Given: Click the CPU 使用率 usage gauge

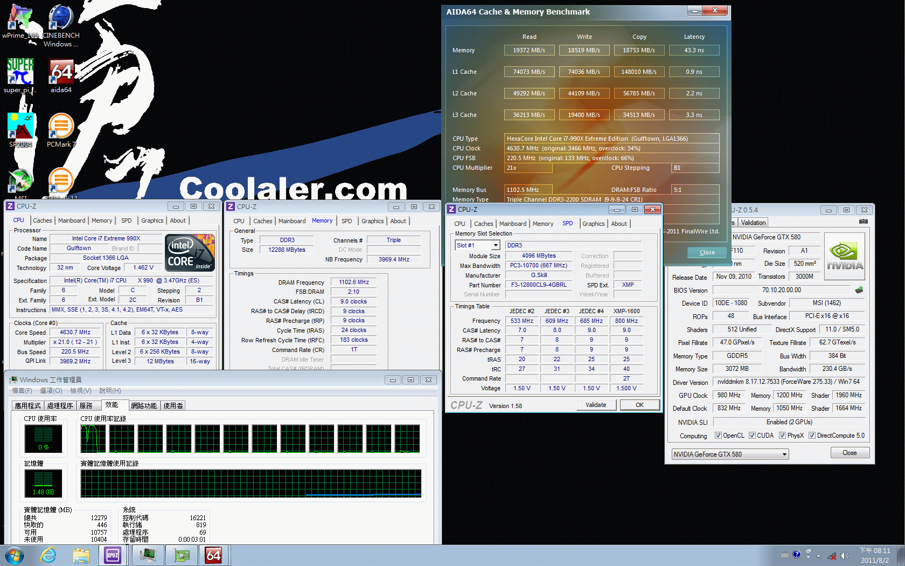Looking at the screenshot, I should [43, 439].
